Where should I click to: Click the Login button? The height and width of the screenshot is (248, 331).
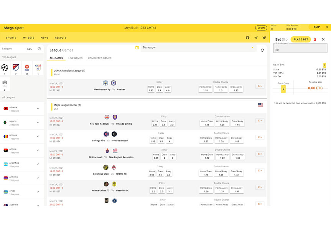[x=261, y=28]
